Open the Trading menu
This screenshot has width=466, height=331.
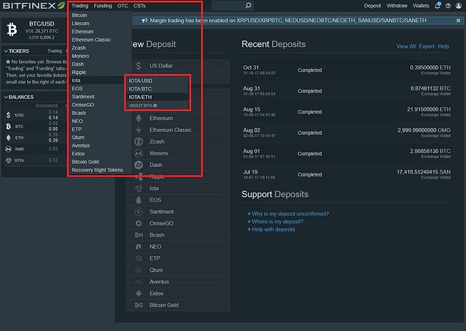tap(80, 6)
